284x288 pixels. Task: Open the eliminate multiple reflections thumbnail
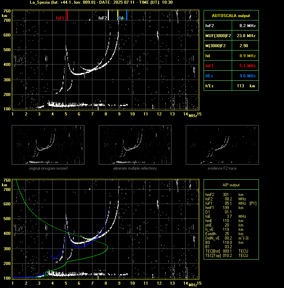(x=135, y=145)
